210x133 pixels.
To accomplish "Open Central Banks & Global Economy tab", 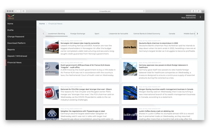I will (x=147, y=34).
